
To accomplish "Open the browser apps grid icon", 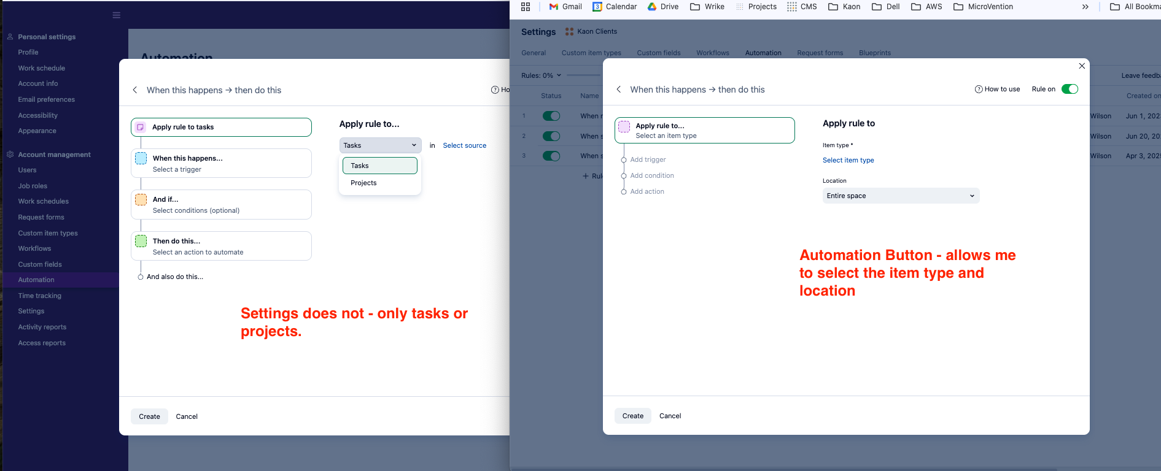I will pos(526,7).
